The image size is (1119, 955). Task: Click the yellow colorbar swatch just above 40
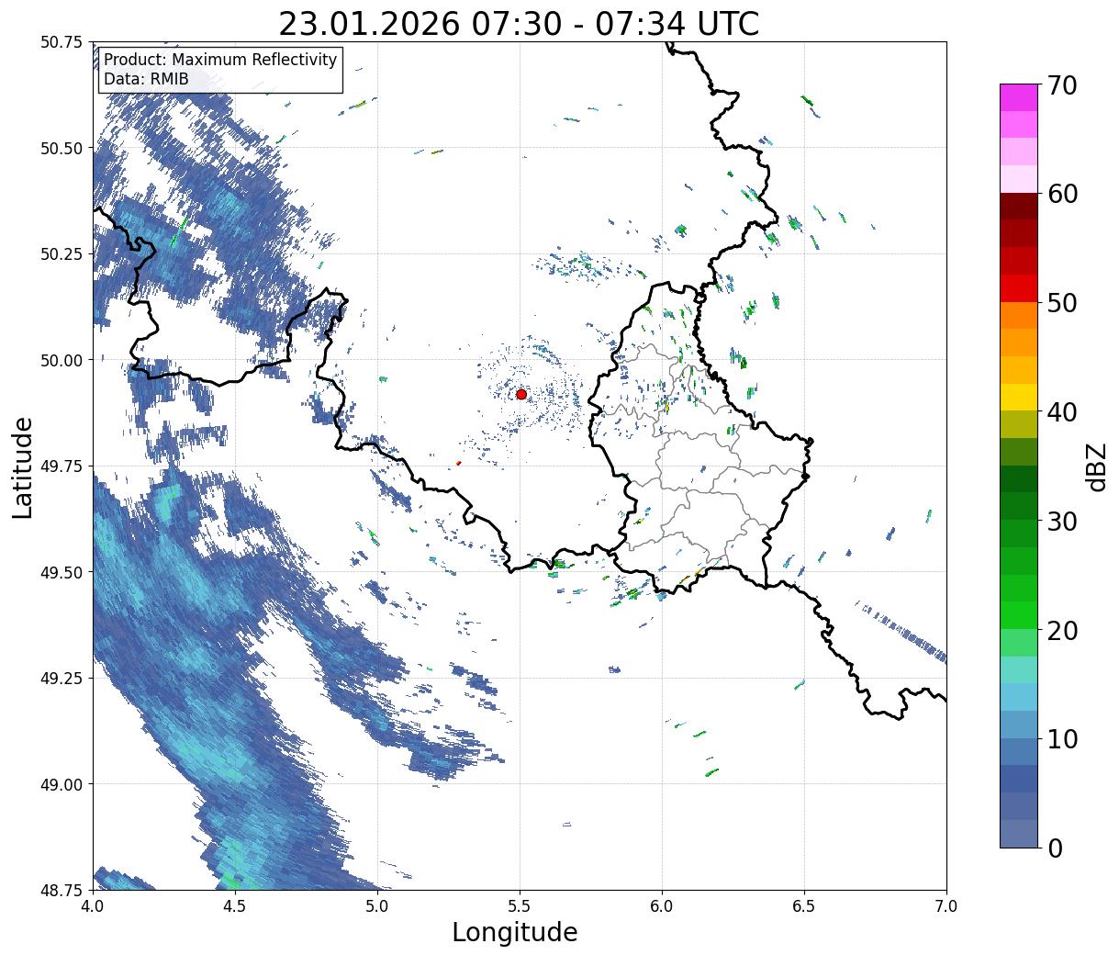(x=1019, y=398)
